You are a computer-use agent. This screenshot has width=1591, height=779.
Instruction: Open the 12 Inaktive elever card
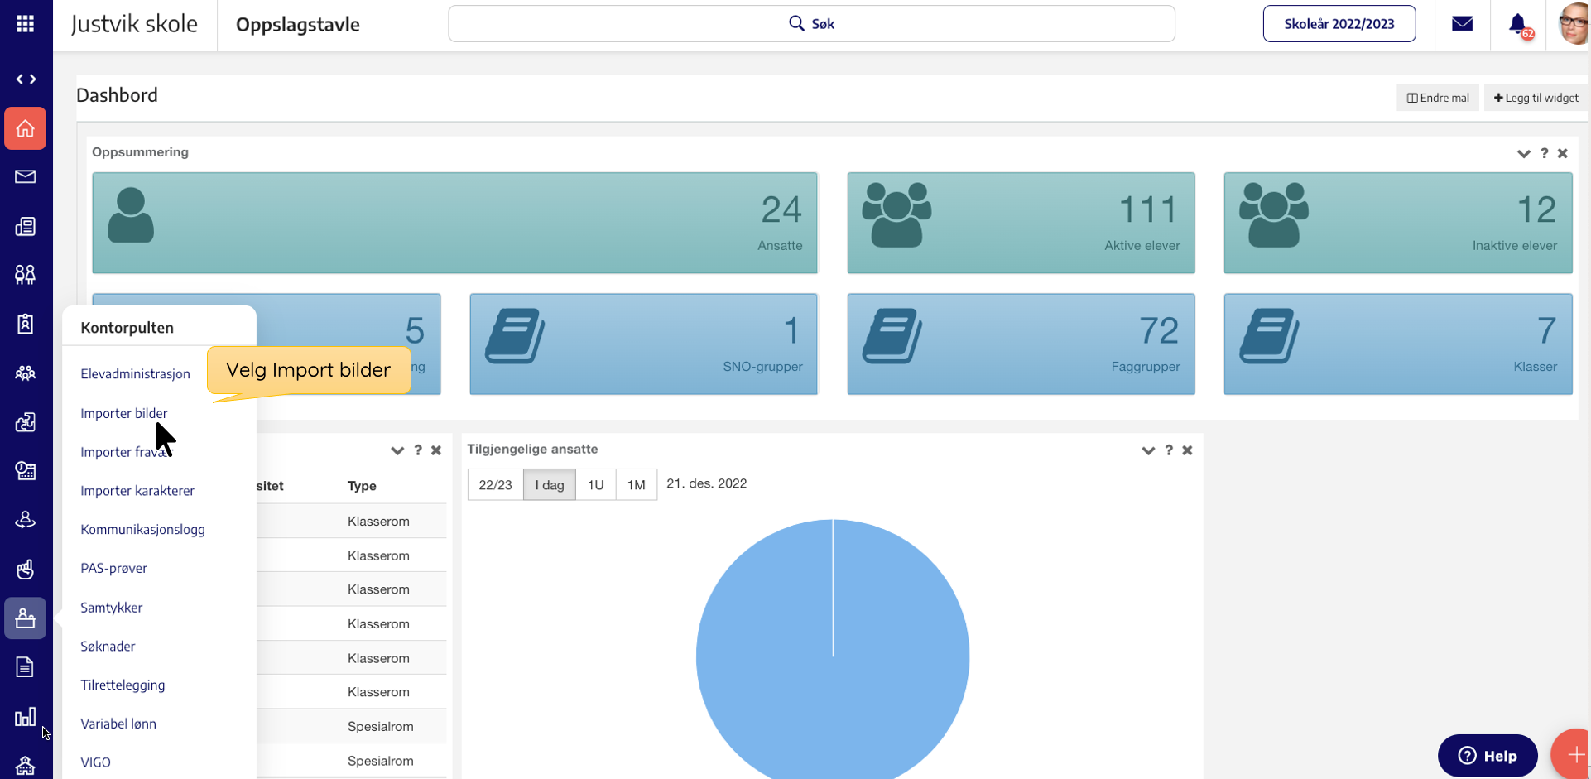[1397, 223]
